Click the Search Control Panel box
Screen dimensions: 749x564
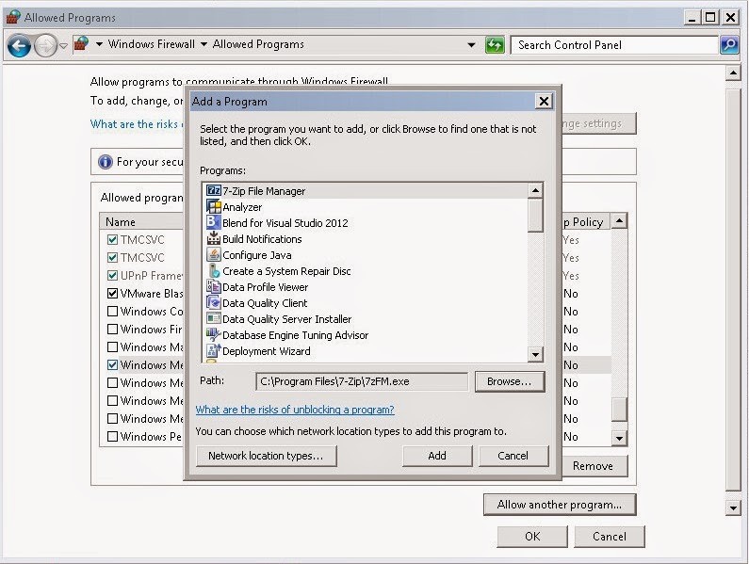point(614,45)
